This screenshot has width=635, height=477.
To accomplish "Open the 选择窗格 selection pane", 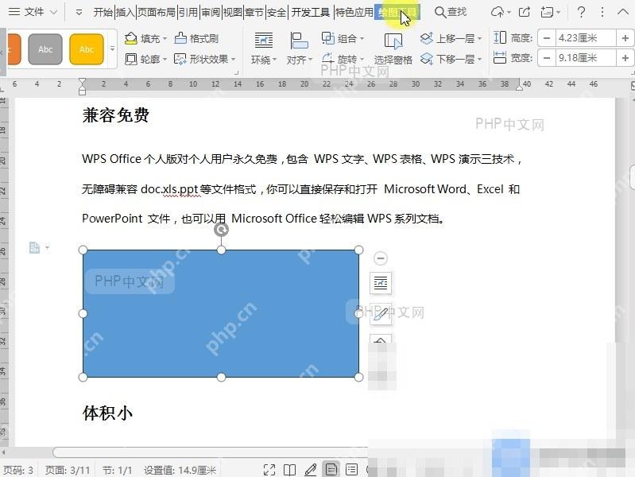I will tap(393, 48).
